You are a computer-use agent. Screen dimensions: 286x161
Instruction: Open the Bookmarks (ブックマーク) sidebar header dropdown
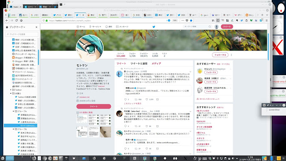coord(16,27)
